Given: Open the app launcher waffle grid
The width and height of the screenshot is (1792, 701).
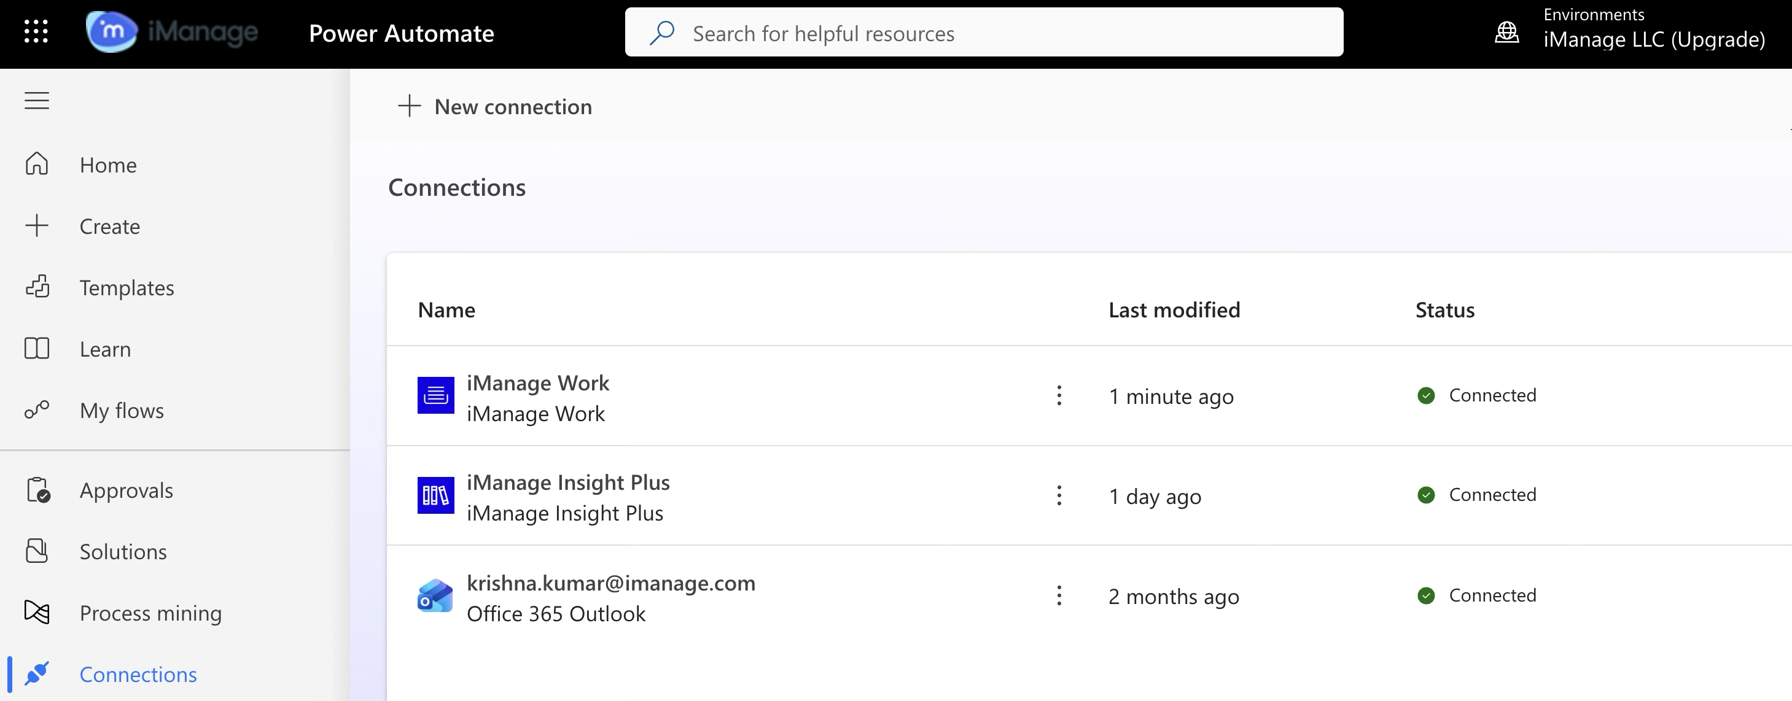Looking at the screenshot, I should [x=36, y=32].
